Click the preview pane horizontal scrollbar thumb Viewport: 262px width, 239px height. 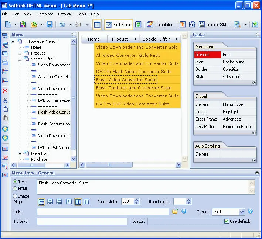(109, 165)
